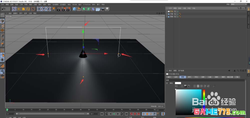The height and width of the screenshot is (118, 250).
Task: Open the 窗口 menu in menu bar
Action: tap(98, 4)
